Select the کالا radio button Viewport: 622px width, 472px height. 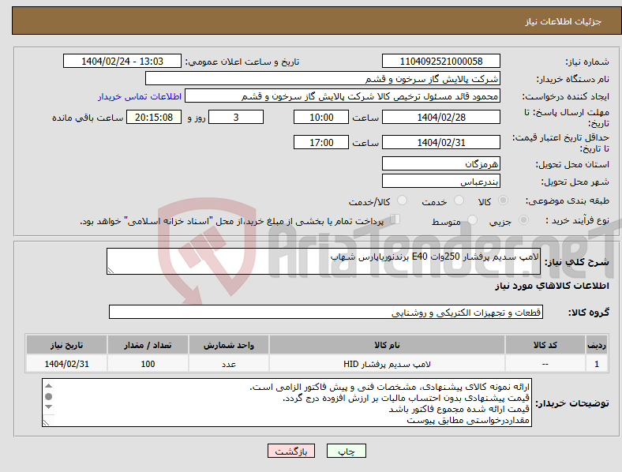tap(503, 200)
